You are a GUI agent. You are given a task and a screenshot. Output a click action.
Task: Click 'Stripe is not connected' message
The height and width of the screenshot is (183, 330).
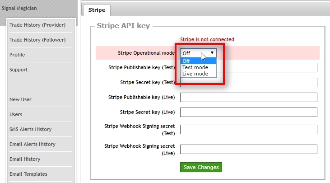(x=207, y=39)
